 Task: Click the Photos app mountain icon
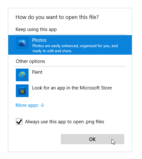click(22, 43)
